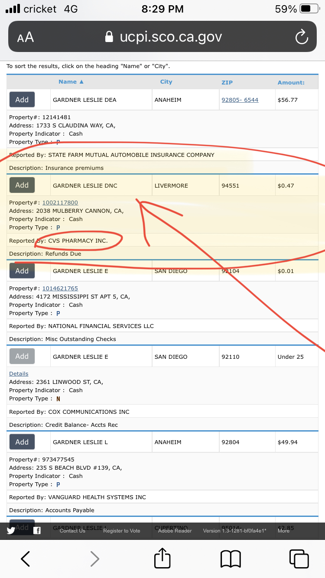Screen dimensions: 325x578
Task: Select the $0.47 amount
Action: [x=286, y=186]
